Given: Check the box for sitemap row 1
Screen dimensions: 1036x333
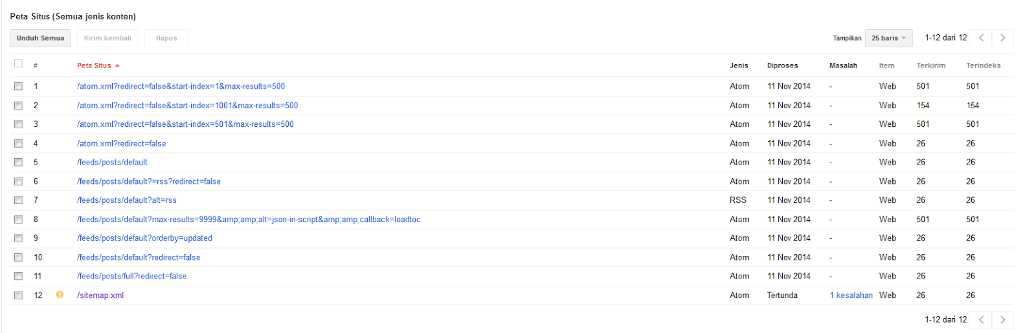Looking at the screenshot, I should 18,86.
